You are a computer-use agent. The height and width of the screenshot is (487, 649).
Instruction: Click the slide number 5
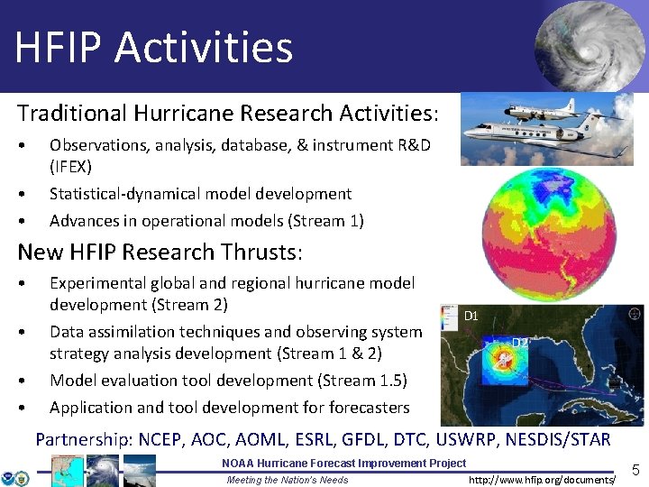pyautogui.click(x=635, y=470)
